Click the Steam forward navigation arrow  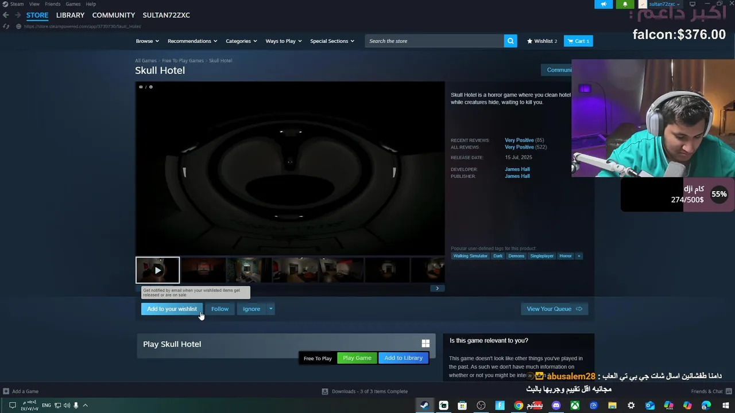[18, 15]
